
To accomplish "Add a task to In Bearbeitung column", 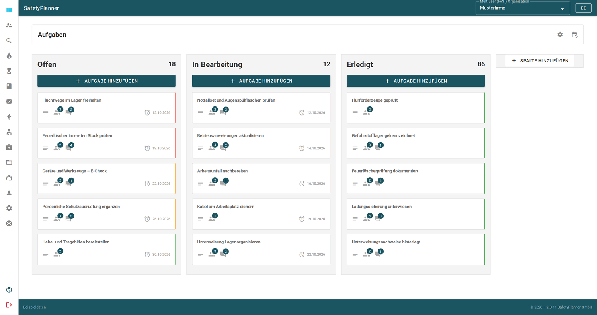I will pos(261,81).
